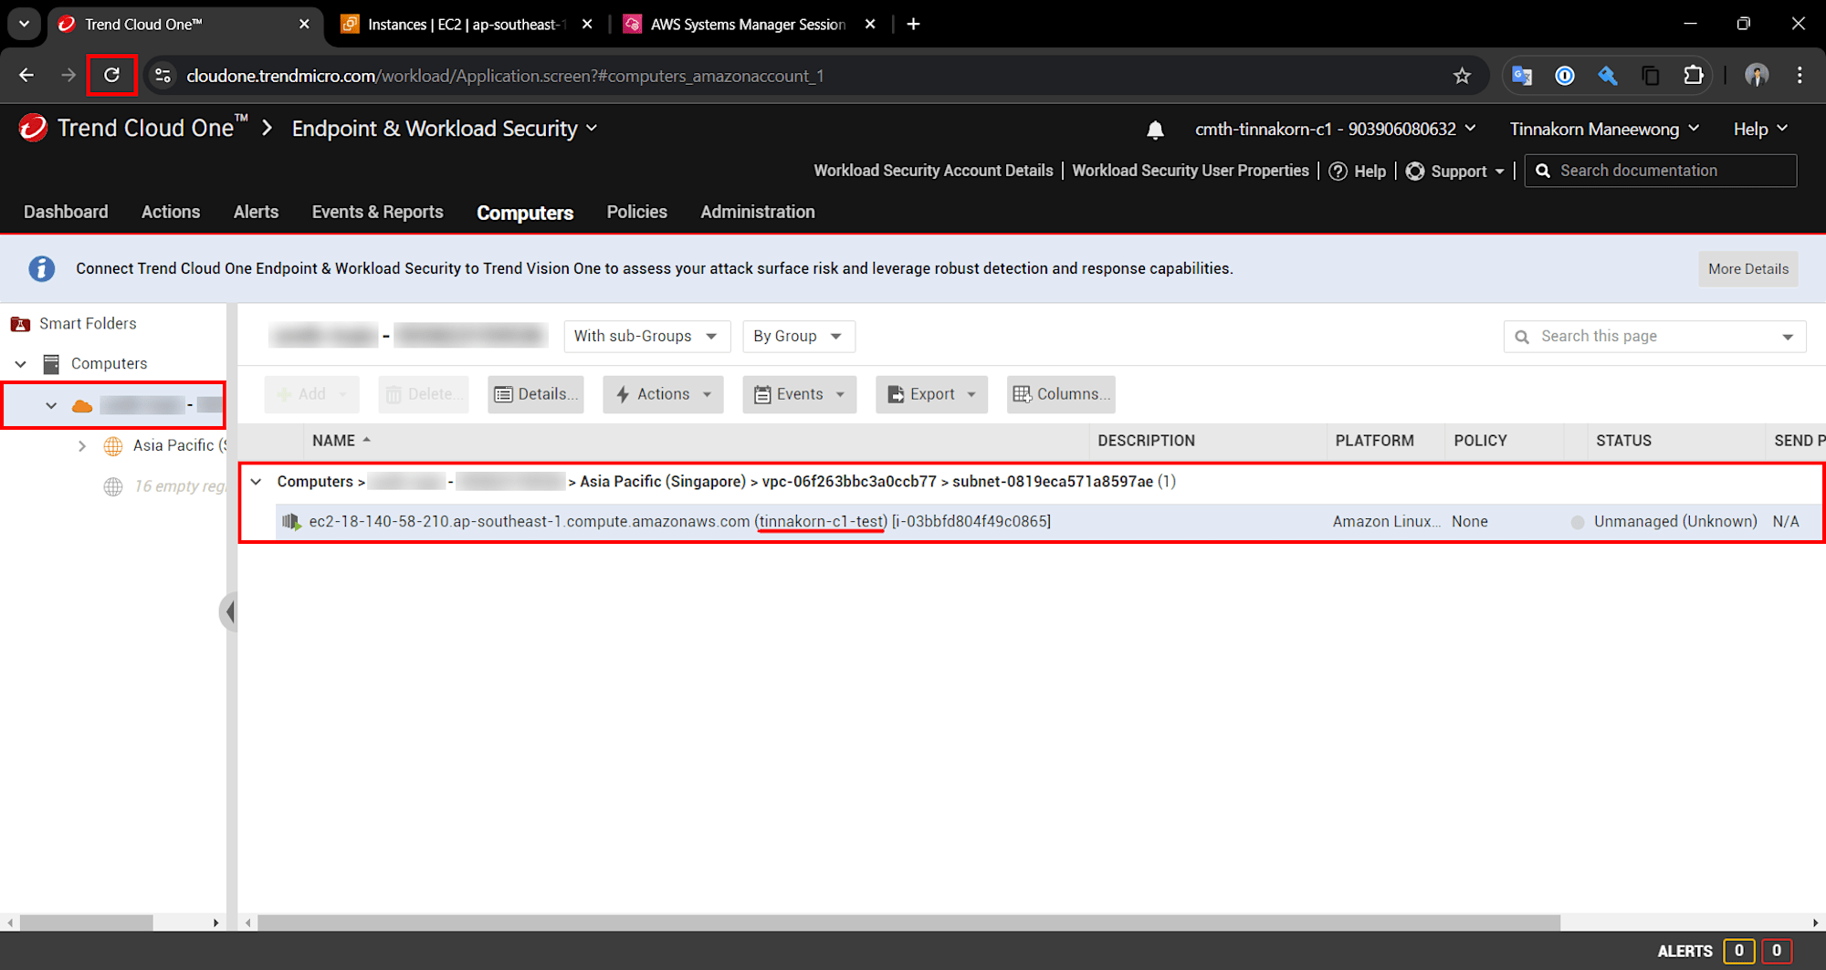Image resolution: width=1826 pixels, height=970 pixels.
Task: Open the Details button
Action: point(536,394)
